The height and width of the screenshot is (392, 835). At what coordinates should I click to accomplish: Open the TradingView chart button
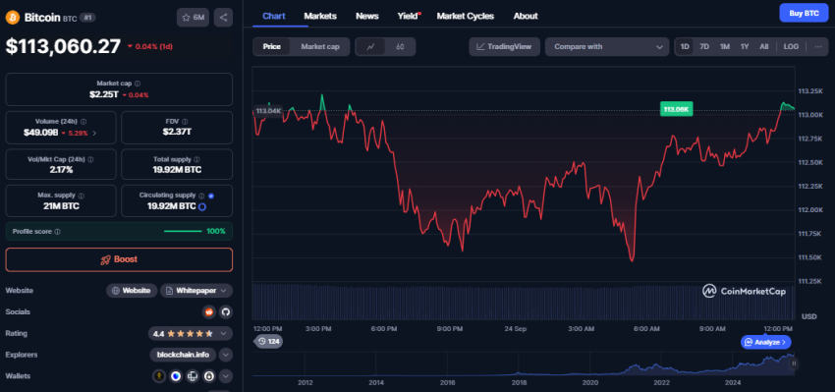tap(504, 47)
